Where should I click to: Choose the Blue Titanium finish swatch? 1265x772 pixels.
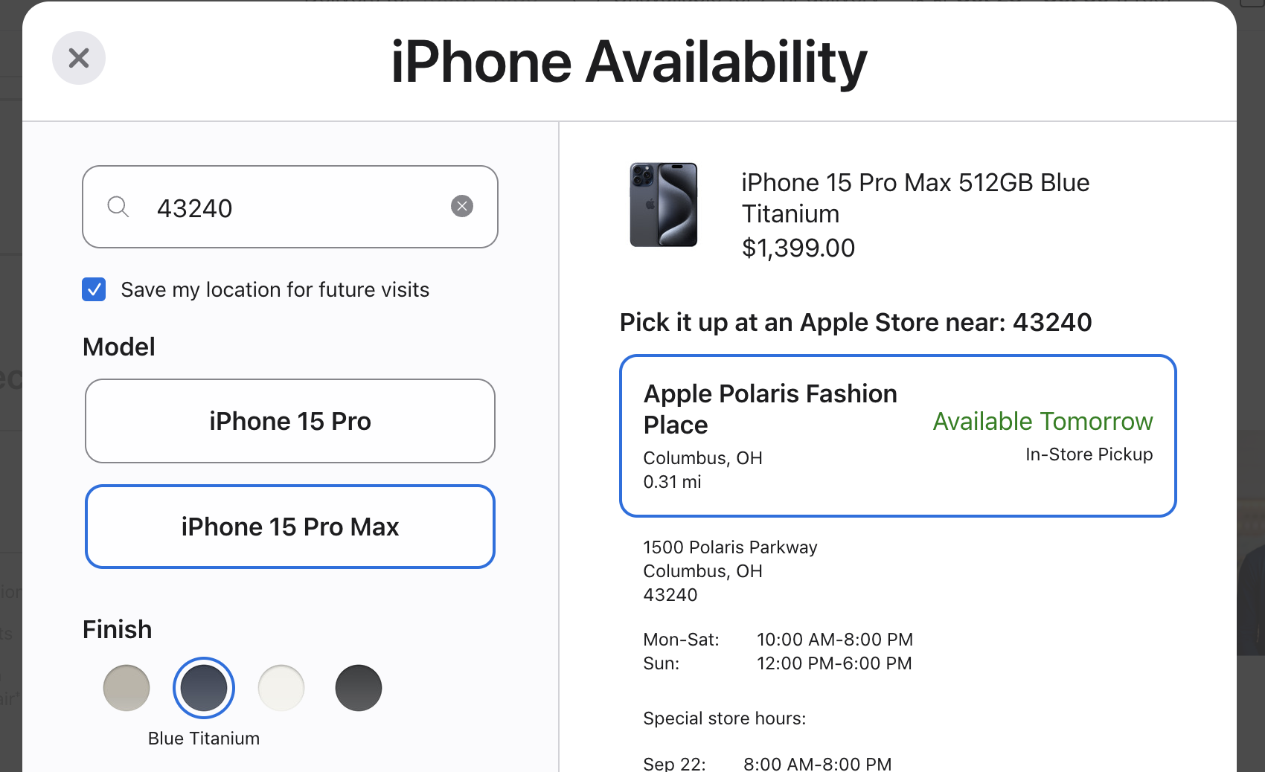204,688
